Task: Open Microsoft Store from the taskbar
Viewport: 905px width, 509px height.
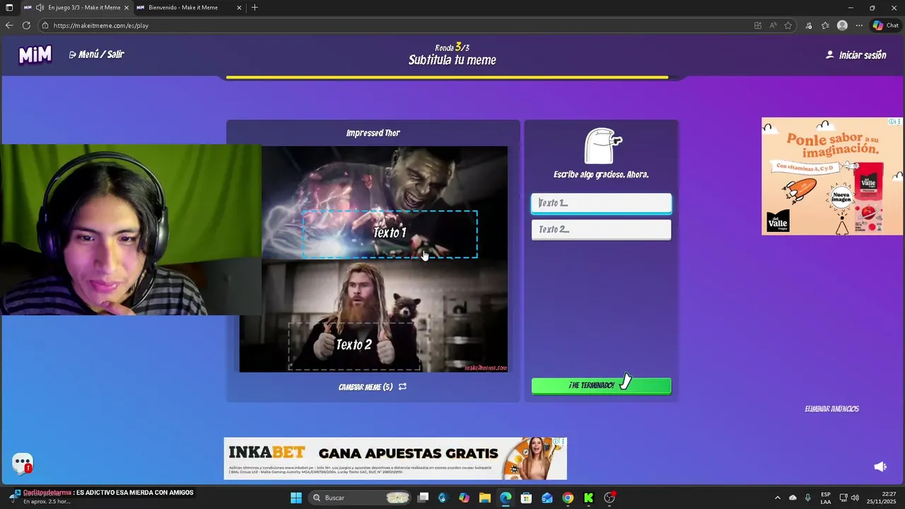Action: (526, 498)
